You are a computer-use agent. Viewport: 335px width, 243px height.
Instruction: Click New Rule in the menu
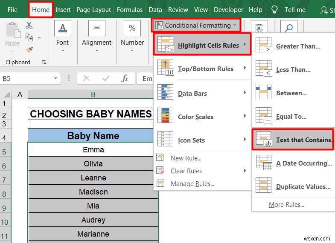[202, 158]
